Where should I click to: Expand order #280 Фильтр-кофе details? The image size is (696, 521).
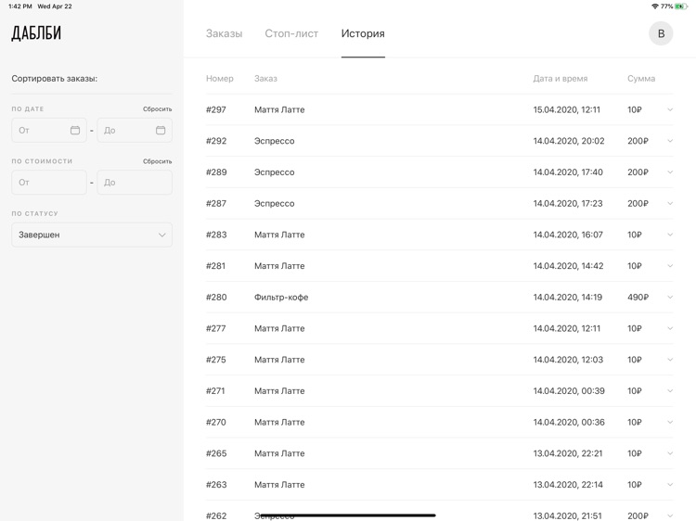click(x=670, y=297)
